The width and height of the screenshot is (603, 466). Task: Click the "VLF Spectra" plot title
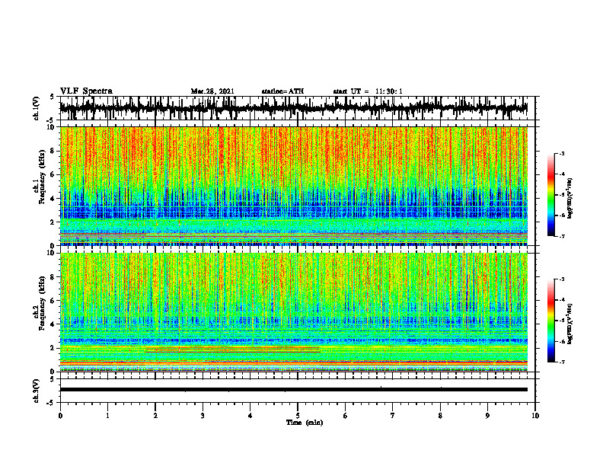86,91
